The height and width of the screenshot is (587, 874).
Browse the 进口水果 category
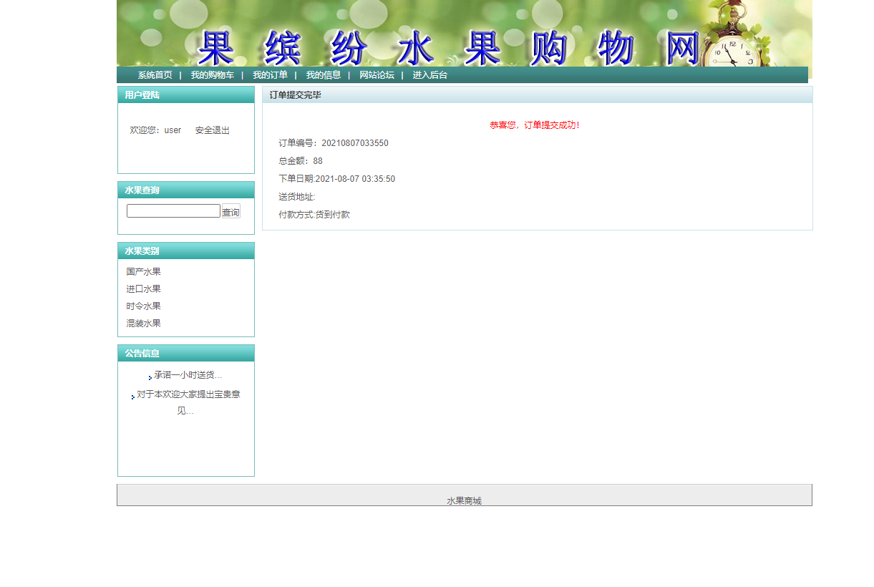click(142, 288)
